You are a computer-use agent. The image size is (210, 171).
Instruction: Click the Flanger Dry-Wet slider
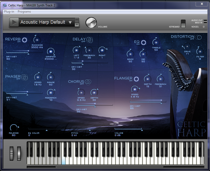click(148, 102)
